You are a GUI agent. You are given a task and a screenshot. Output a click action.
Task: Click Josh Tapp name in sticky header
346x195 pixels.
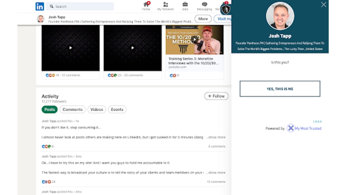(57, 17)
